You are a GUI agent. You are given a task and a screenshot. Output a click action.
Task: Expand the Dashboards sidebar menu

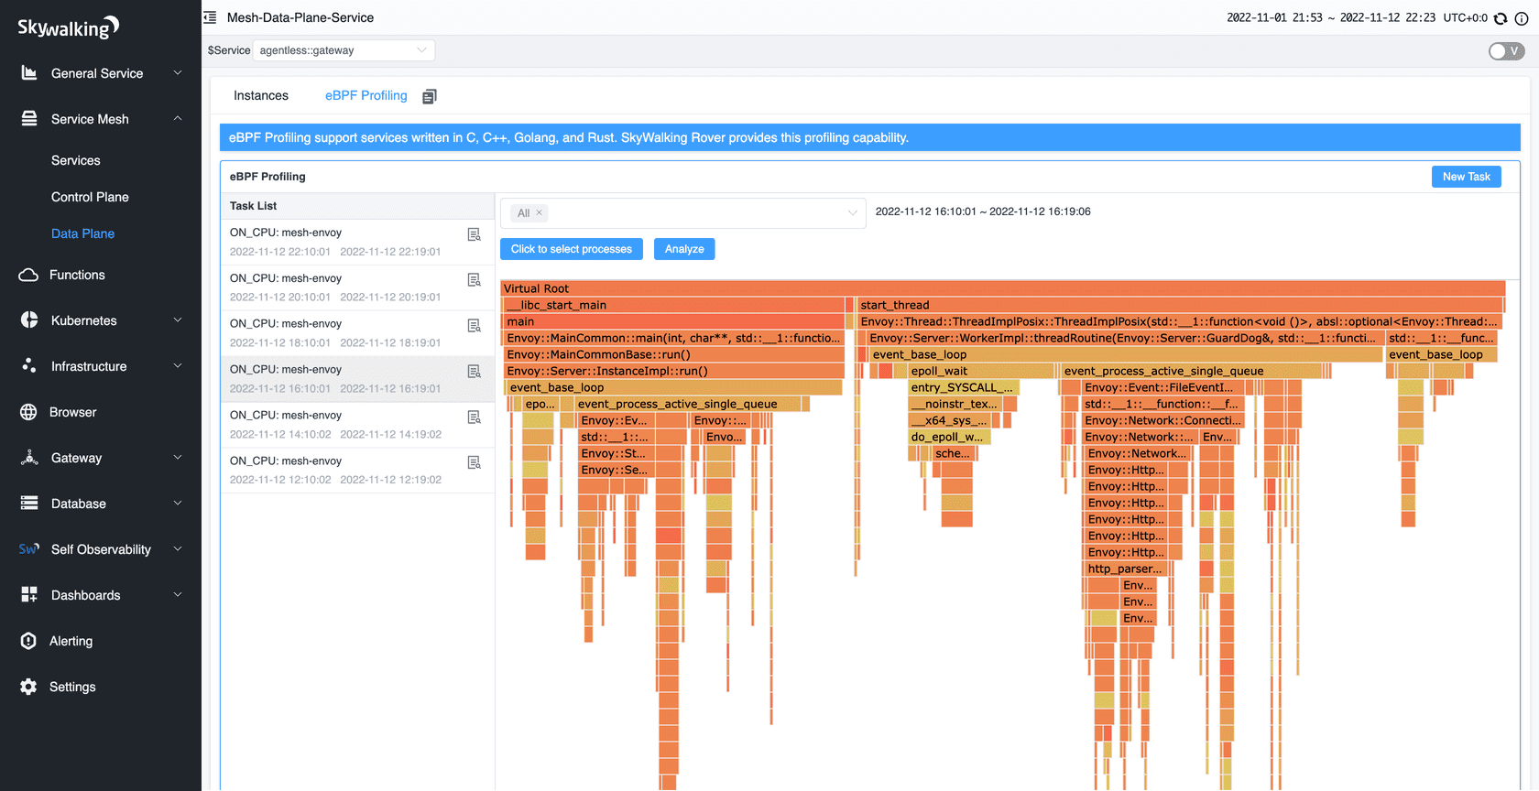coord(101,595)
